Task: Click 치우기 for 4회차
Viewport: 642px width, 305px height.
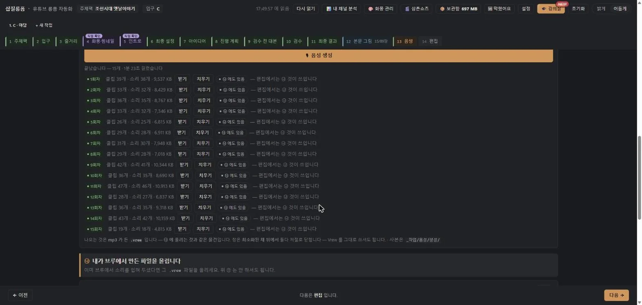Action: click(203, 111)
